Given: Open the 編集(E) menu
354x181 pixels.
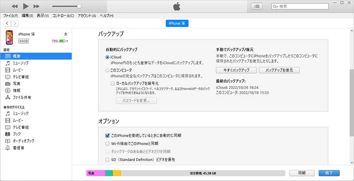Looking at the screenshot, I should (27, 15).
